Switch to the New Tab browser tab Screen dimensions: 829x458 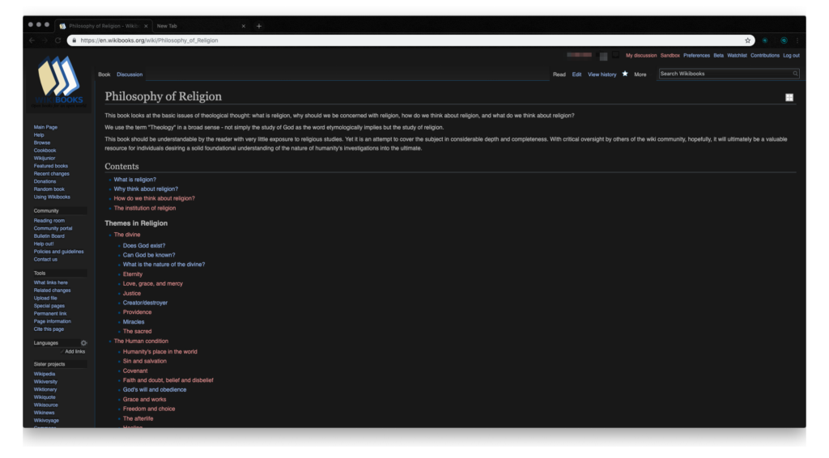[194, 26]
